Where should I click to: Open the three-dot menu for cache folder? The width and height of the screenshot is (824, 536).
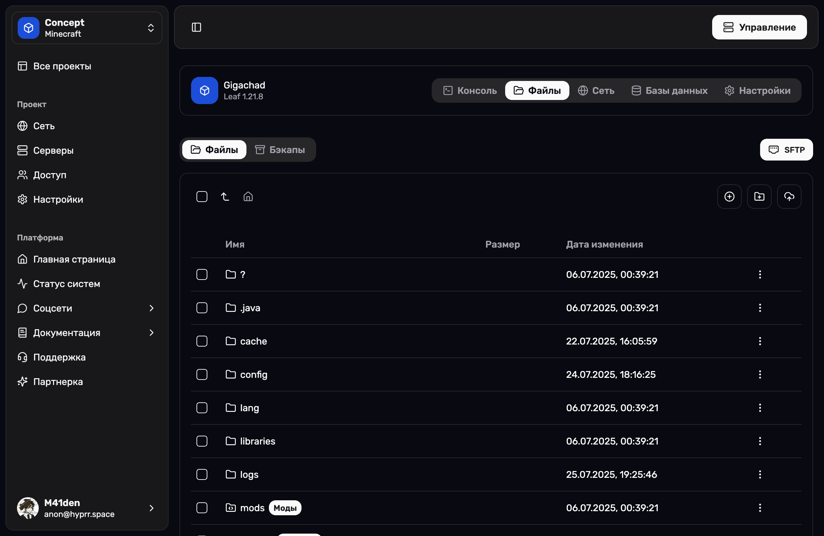760,341
